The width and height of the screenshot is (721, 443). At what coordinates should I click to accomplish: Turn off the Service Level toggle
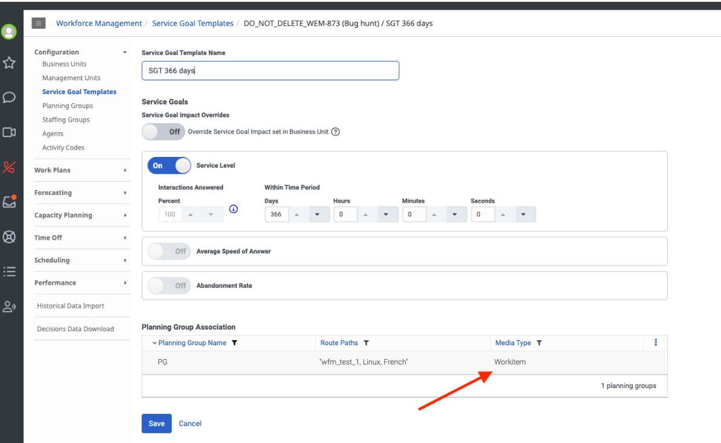point(169,165)
